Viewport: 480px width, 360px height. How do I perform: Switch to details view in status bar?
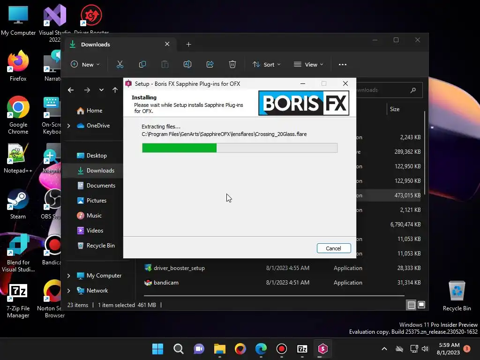point(411,305)
